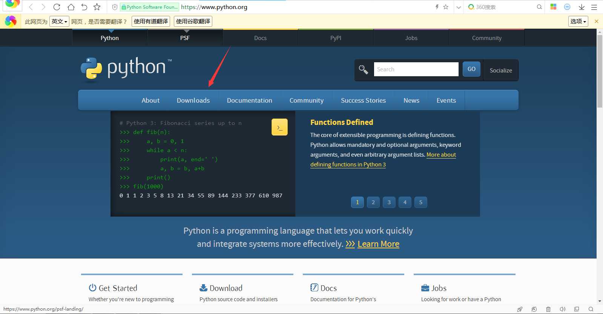
Task: Open the About menu item
Action: click(150, 100)
